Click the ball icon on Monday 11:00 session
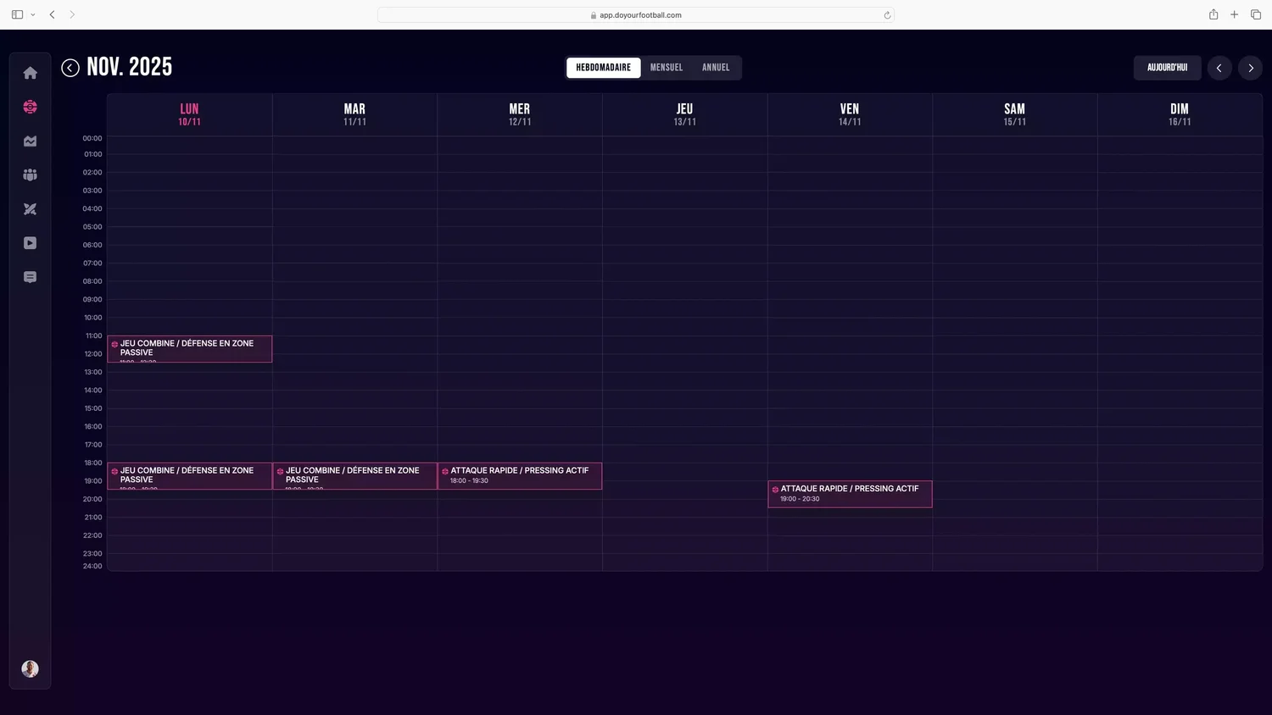The image size is (1272, 715). (x=114, y=344)
